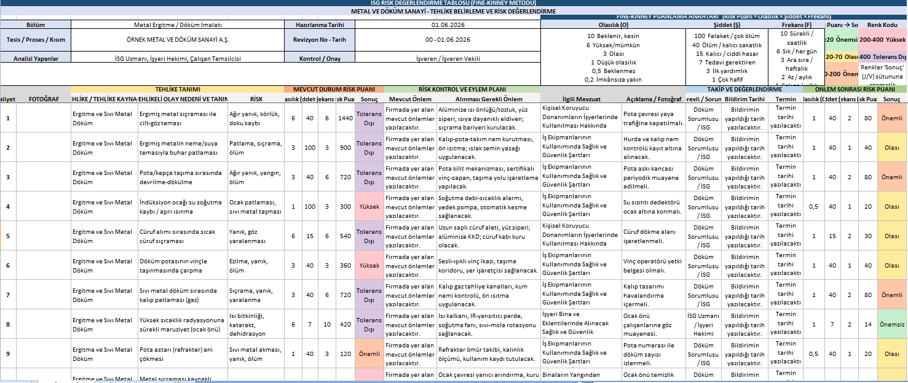This screenshot has width=908, height=383.
Task: Click 'Sesli-ışıklı vinç ikazı' measure cell
Action: (489, 265)
